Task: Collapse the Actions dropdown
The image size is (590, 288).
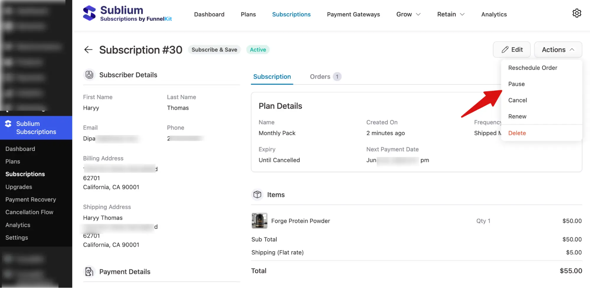Action: [558, 49]
